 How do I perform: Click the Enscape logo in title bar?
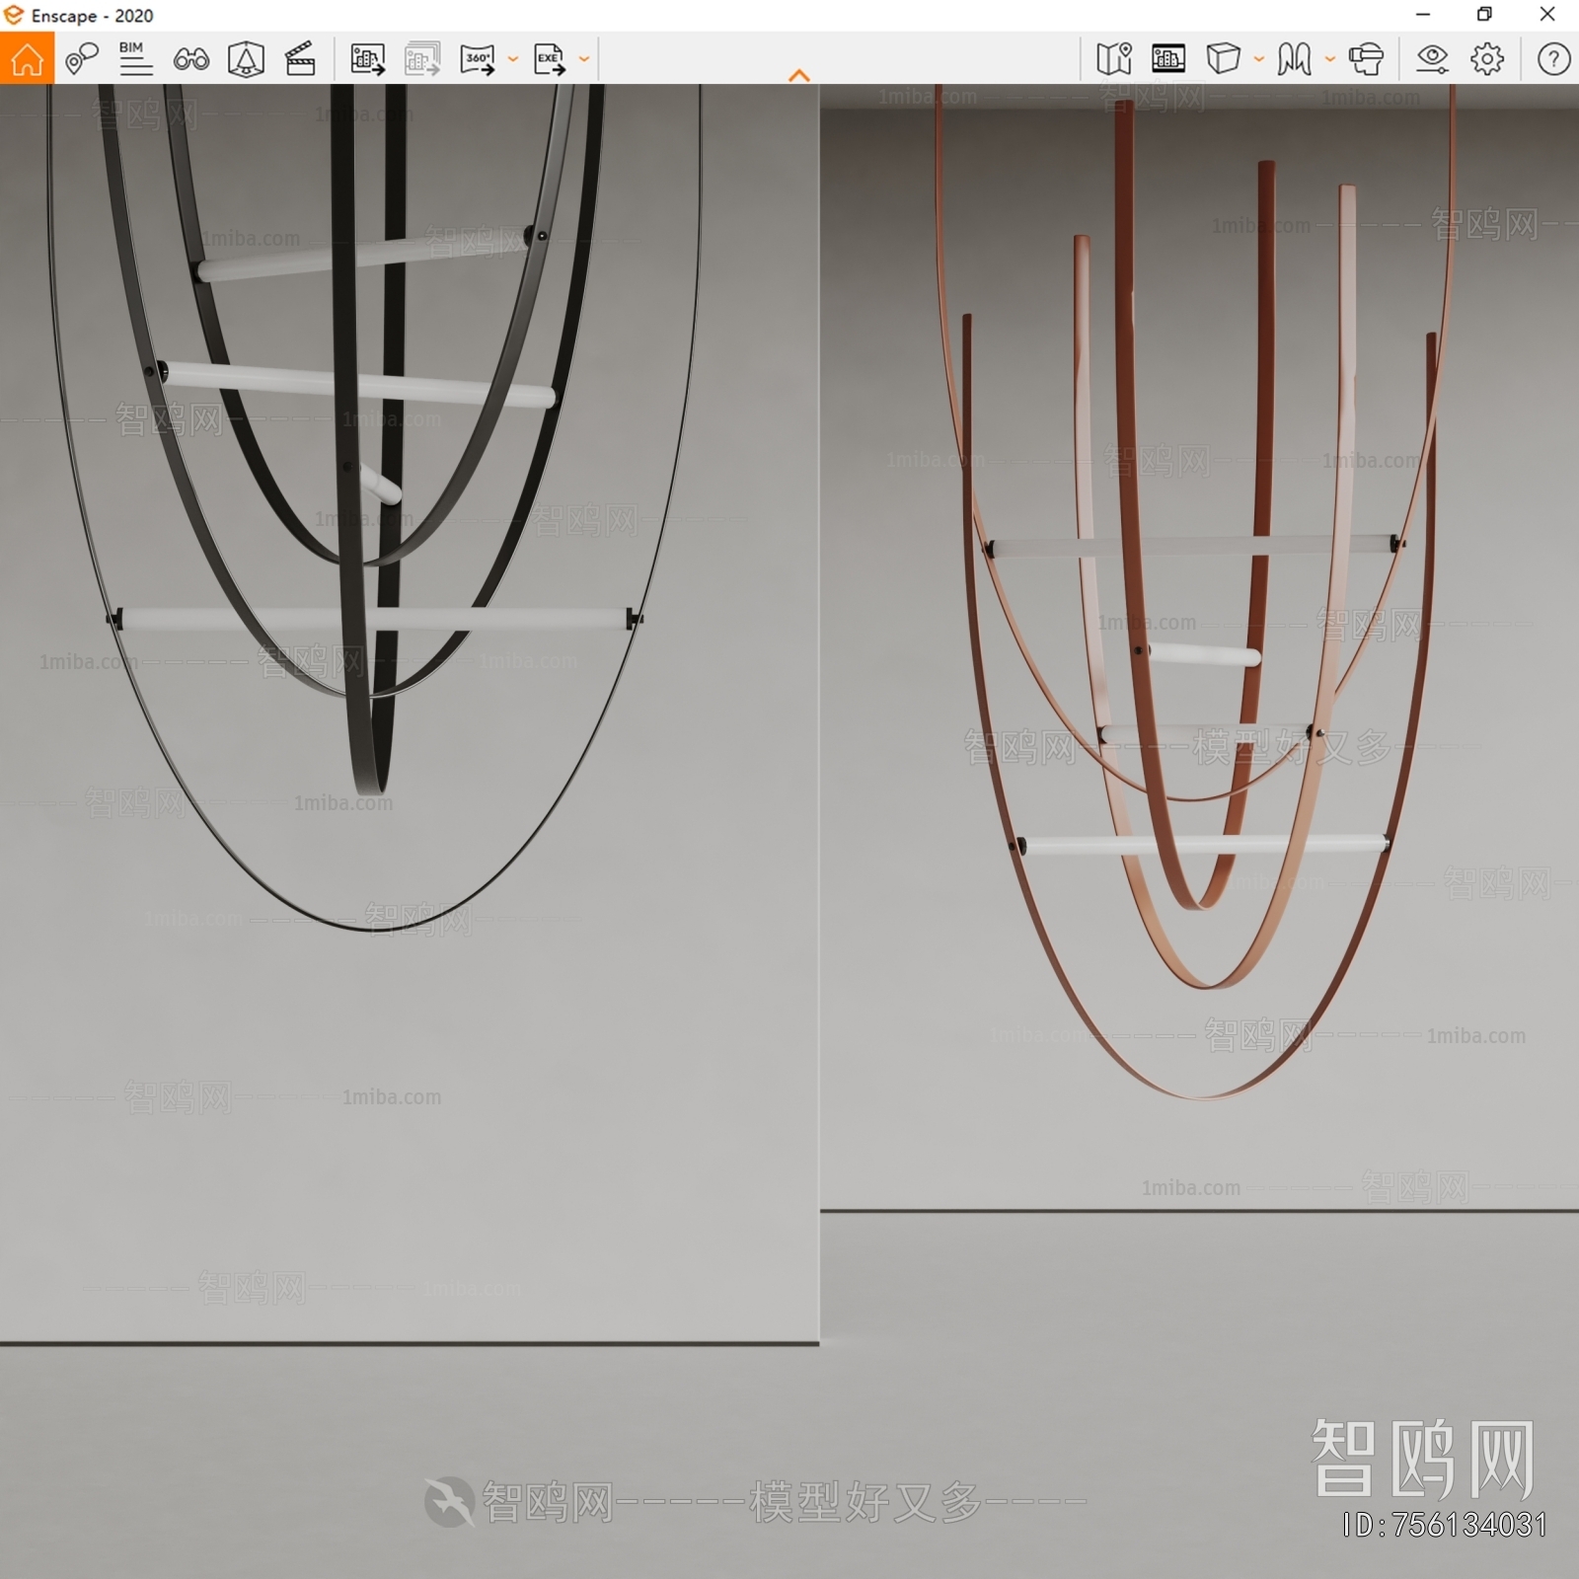click(x=14, y=15)
